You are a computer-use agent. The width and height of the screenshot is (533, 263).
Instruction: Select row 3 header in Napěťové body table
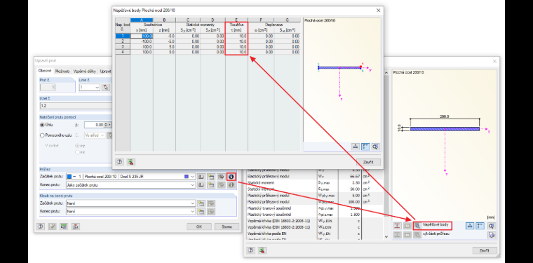pos(122,46)
